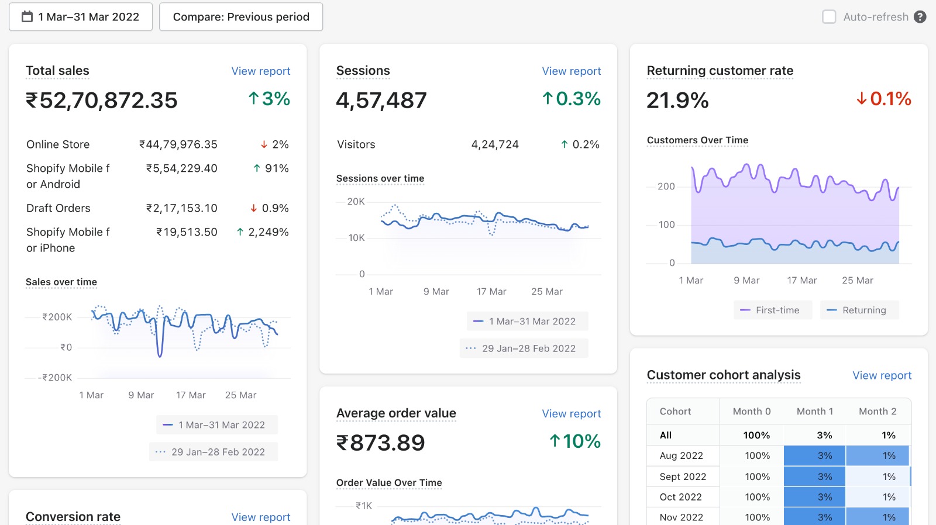Toggle the Returning legend in the customers chart
The image size is (936, 525).
(859, 310)
